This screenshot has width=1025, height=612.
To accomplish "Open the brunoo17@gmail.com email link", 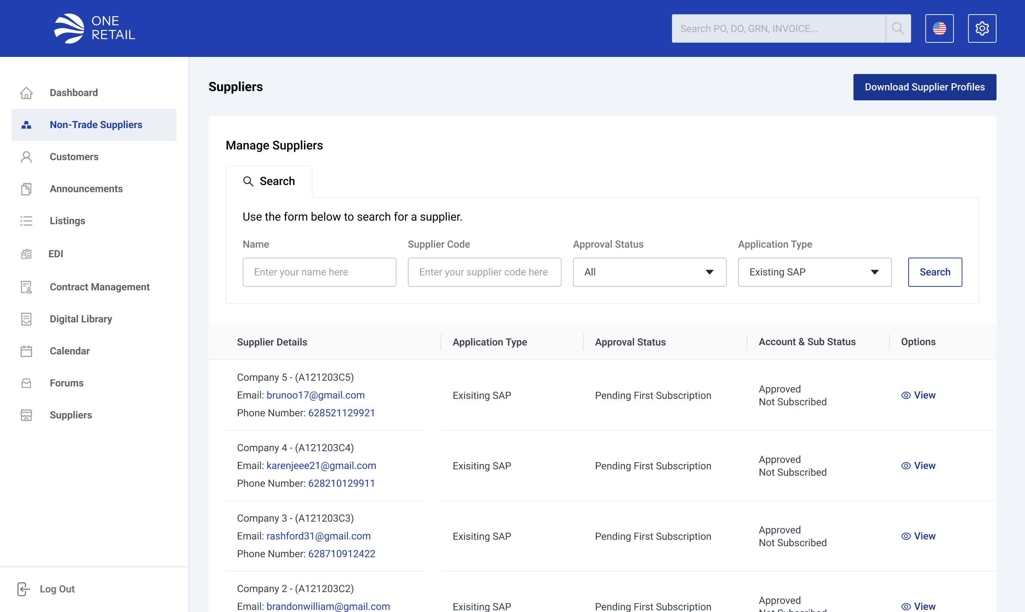I will pos(316,395).
